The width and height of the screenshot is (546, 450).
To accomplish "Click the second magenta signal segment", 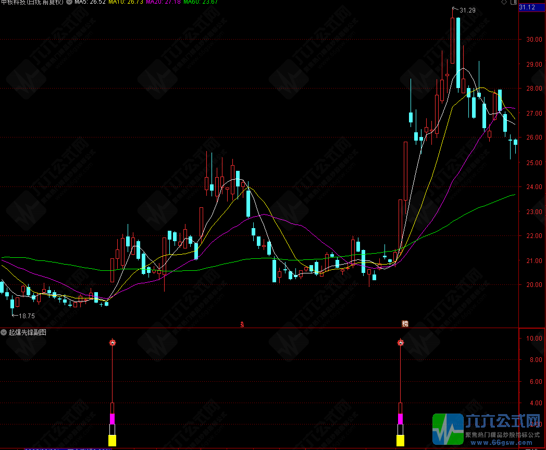I will pos(401,419).
